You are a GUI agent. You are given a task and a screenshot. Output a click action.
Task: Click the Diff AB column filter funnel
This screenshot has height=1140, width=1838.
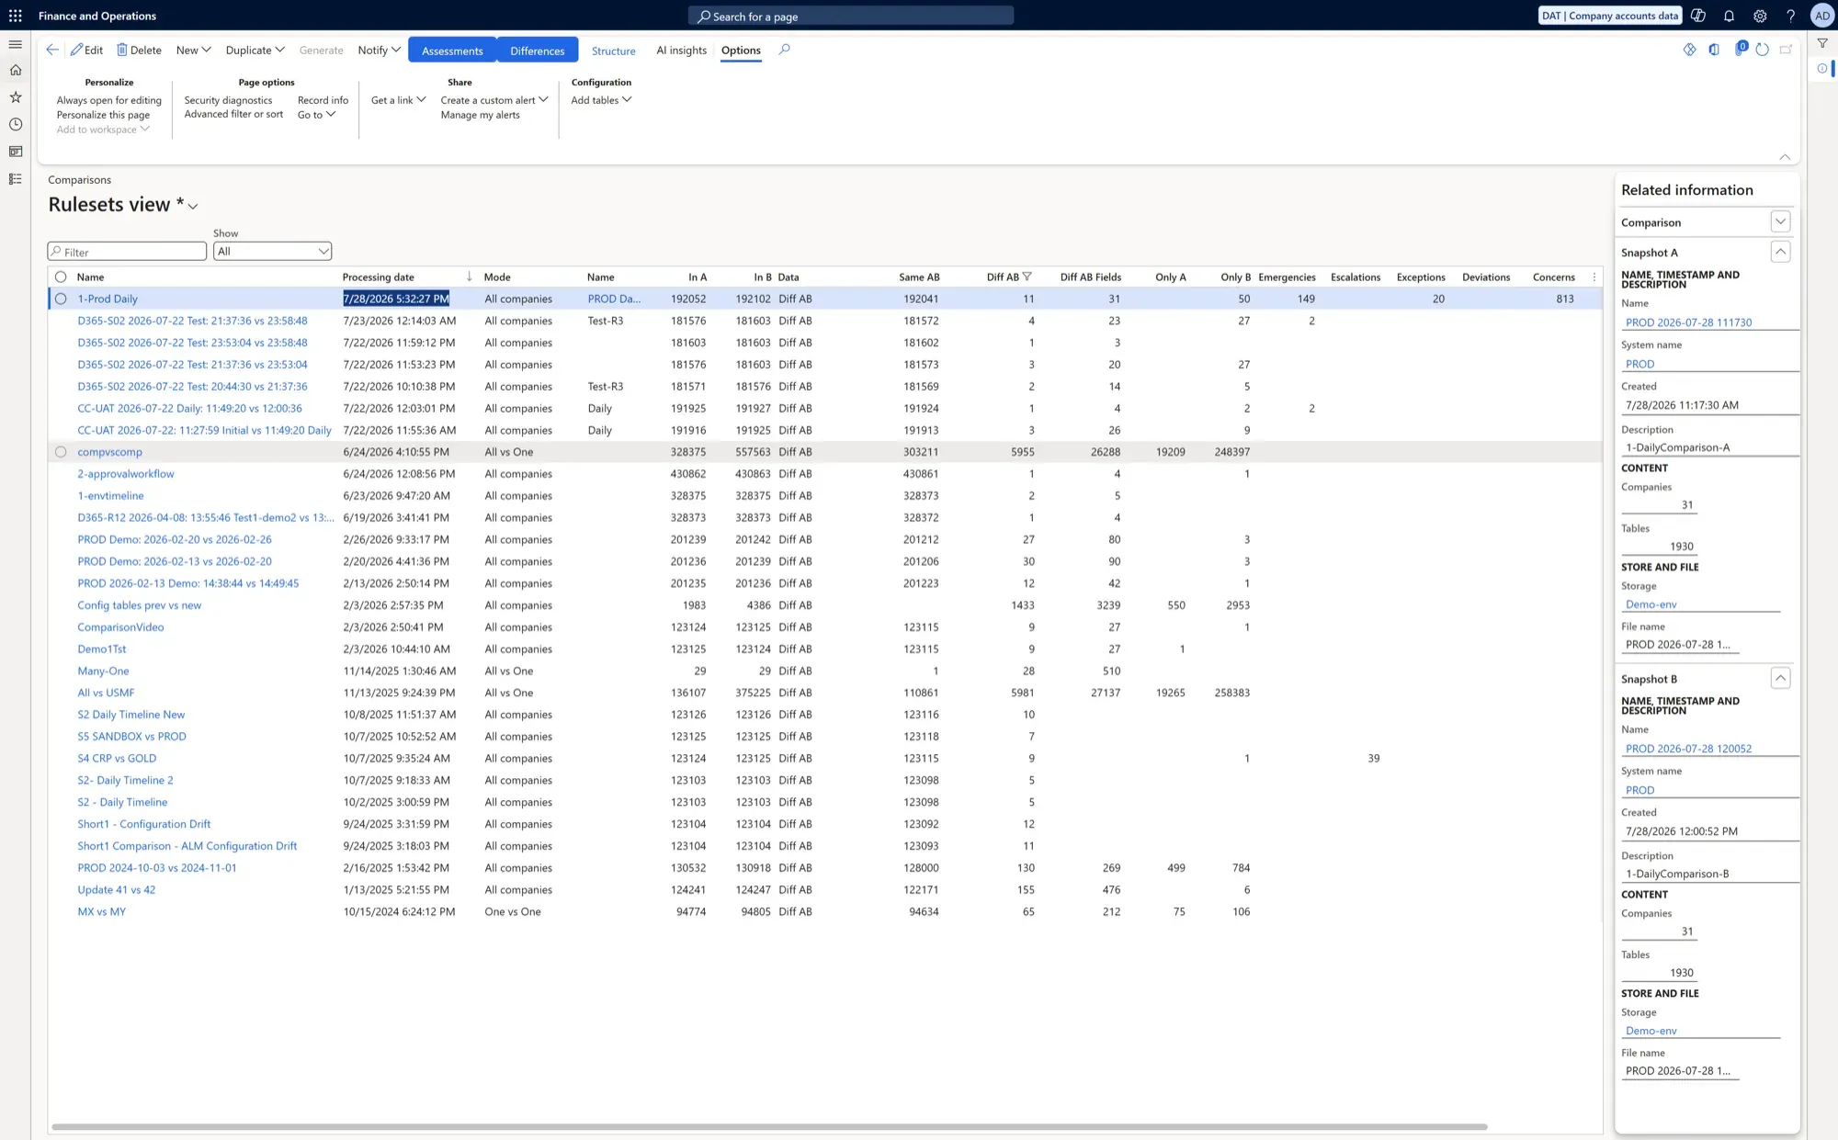click(x=1027, y=277)
